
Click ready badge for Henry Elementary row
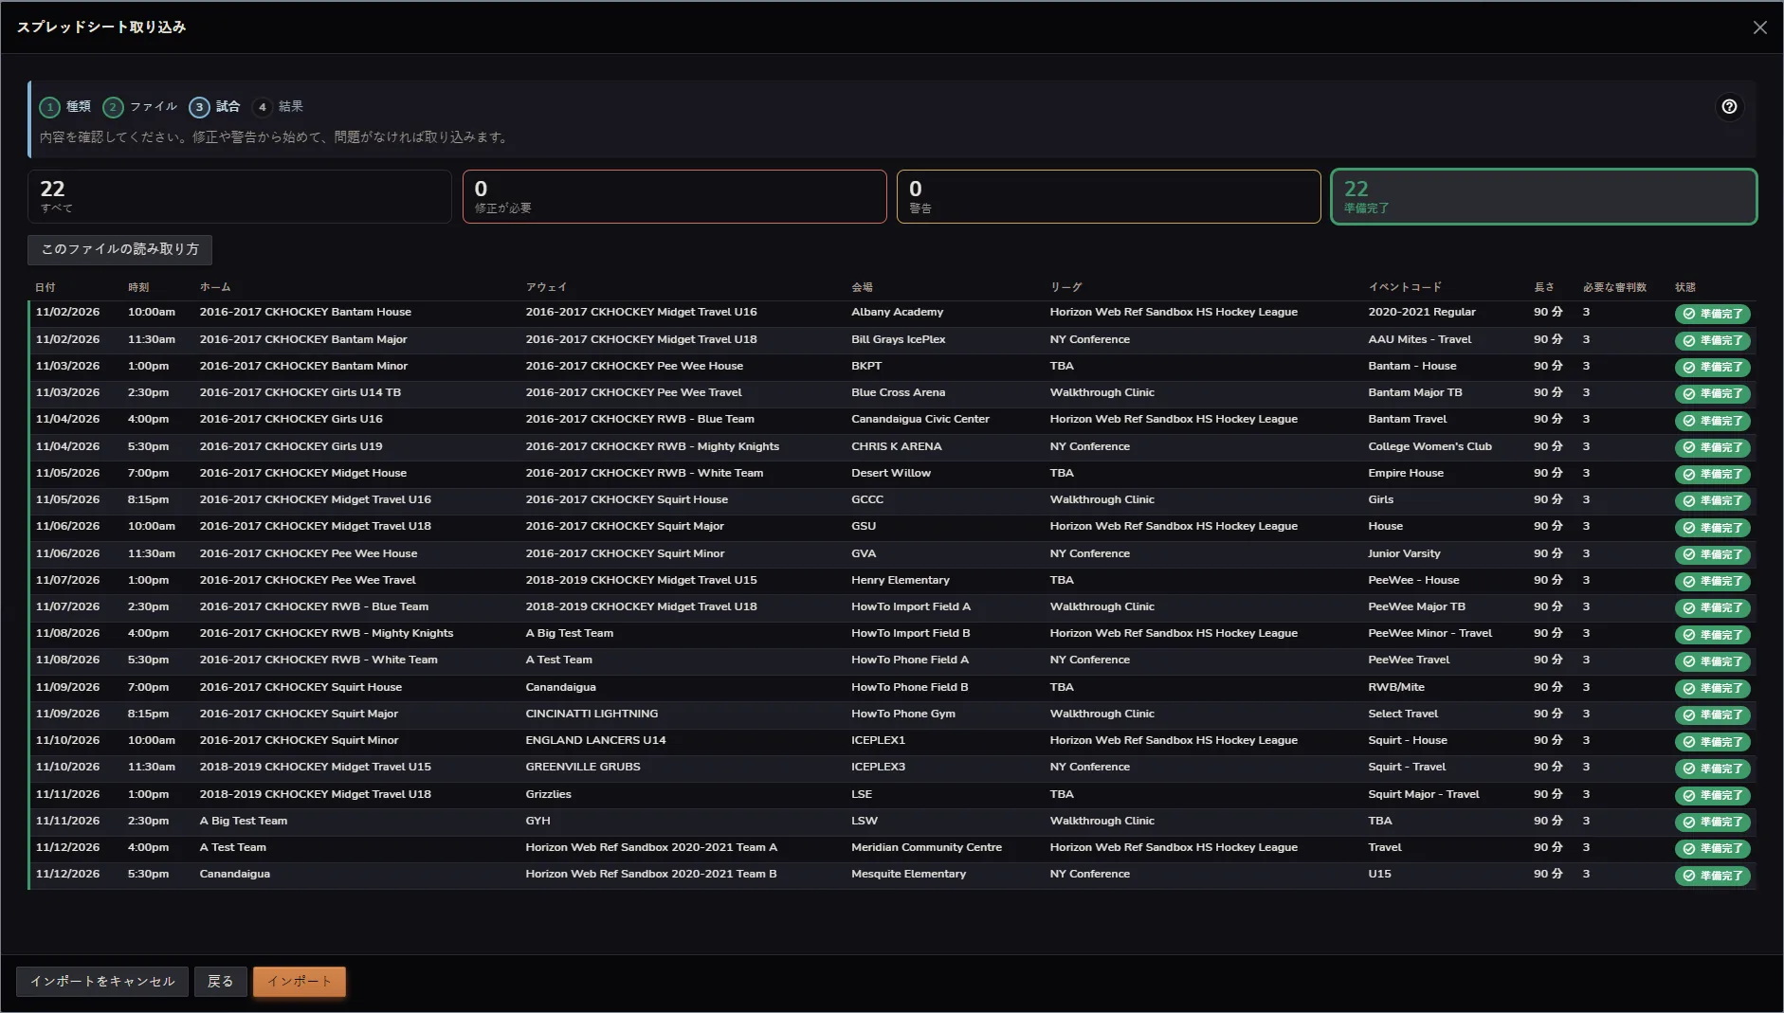(1712, 581)
